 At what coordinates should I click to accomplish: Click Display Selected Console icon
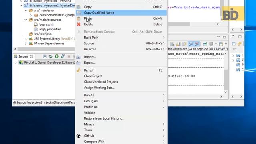[x=211, y=44]
